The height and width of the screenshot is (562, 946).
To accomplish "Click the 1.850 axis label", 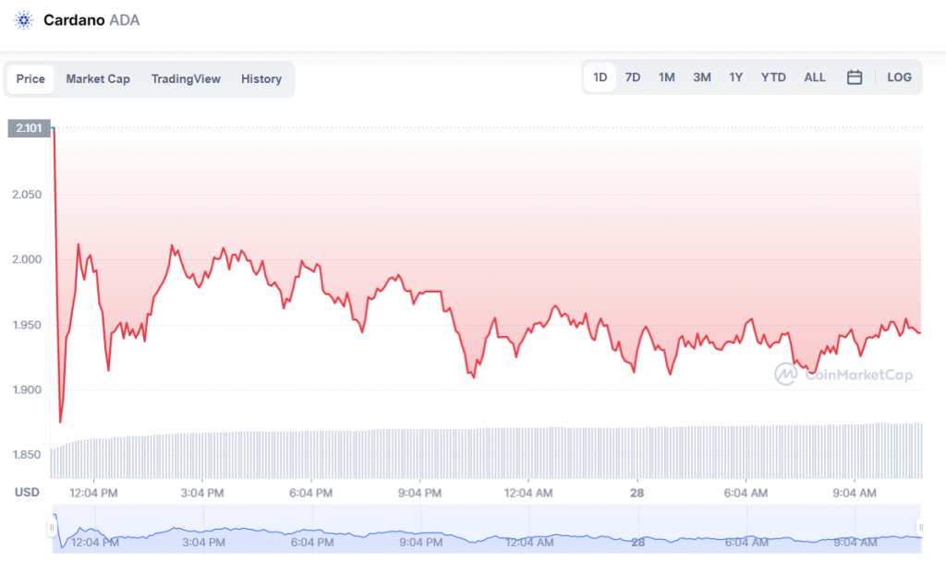I will coord(27,455).
